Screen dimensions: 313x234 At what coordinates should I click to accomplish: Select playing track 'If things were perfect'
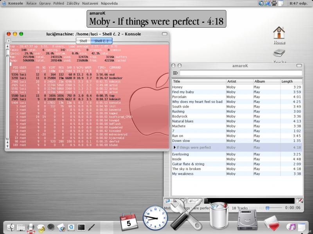click(237, 147)
